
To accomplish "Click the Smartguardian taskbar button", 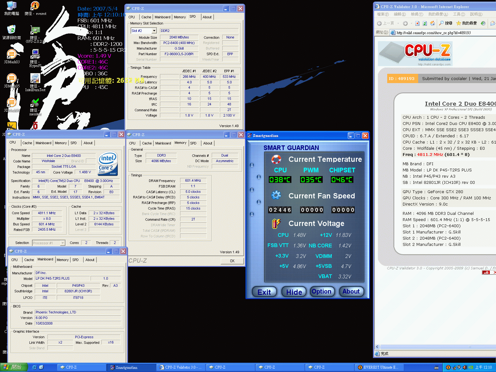I will pos(132,367).
